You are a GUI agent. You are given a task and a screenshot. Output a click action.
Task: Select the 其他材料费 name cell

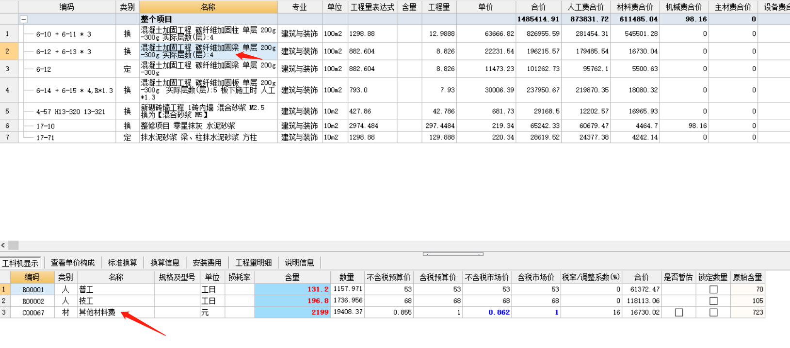[x=116, y=313]
